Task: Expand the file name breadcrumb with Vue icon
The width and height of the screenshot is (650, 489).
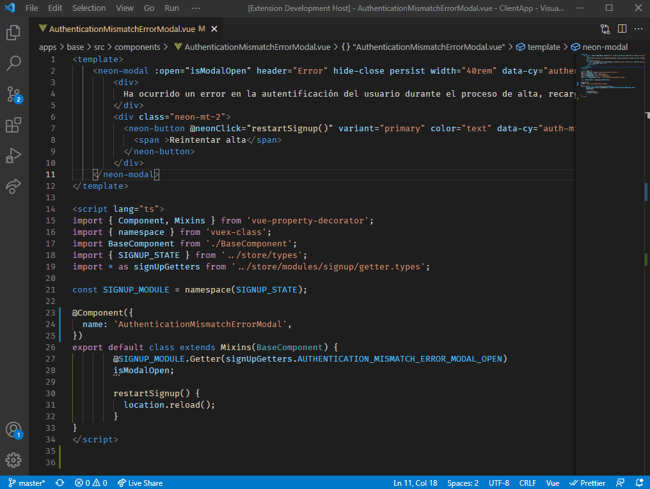Action: coord(252,47)
